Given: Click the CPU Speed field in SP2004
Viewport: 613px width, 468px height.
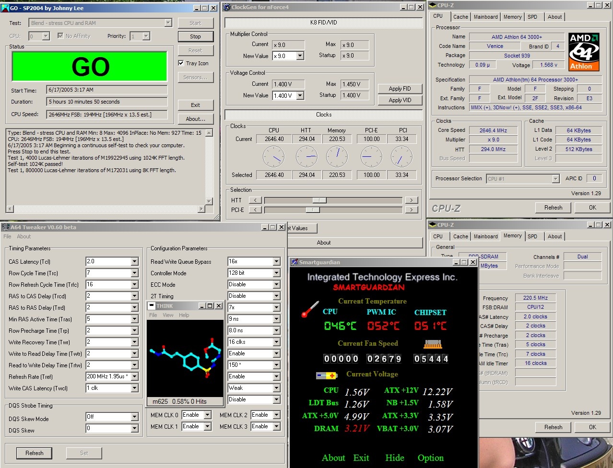Looking at the screenshot, I should (107, 115).
